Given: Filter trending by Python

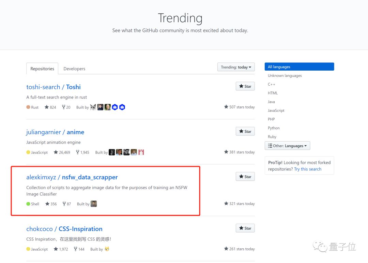Looking at the screenshot, I should [x=273, y=128].
